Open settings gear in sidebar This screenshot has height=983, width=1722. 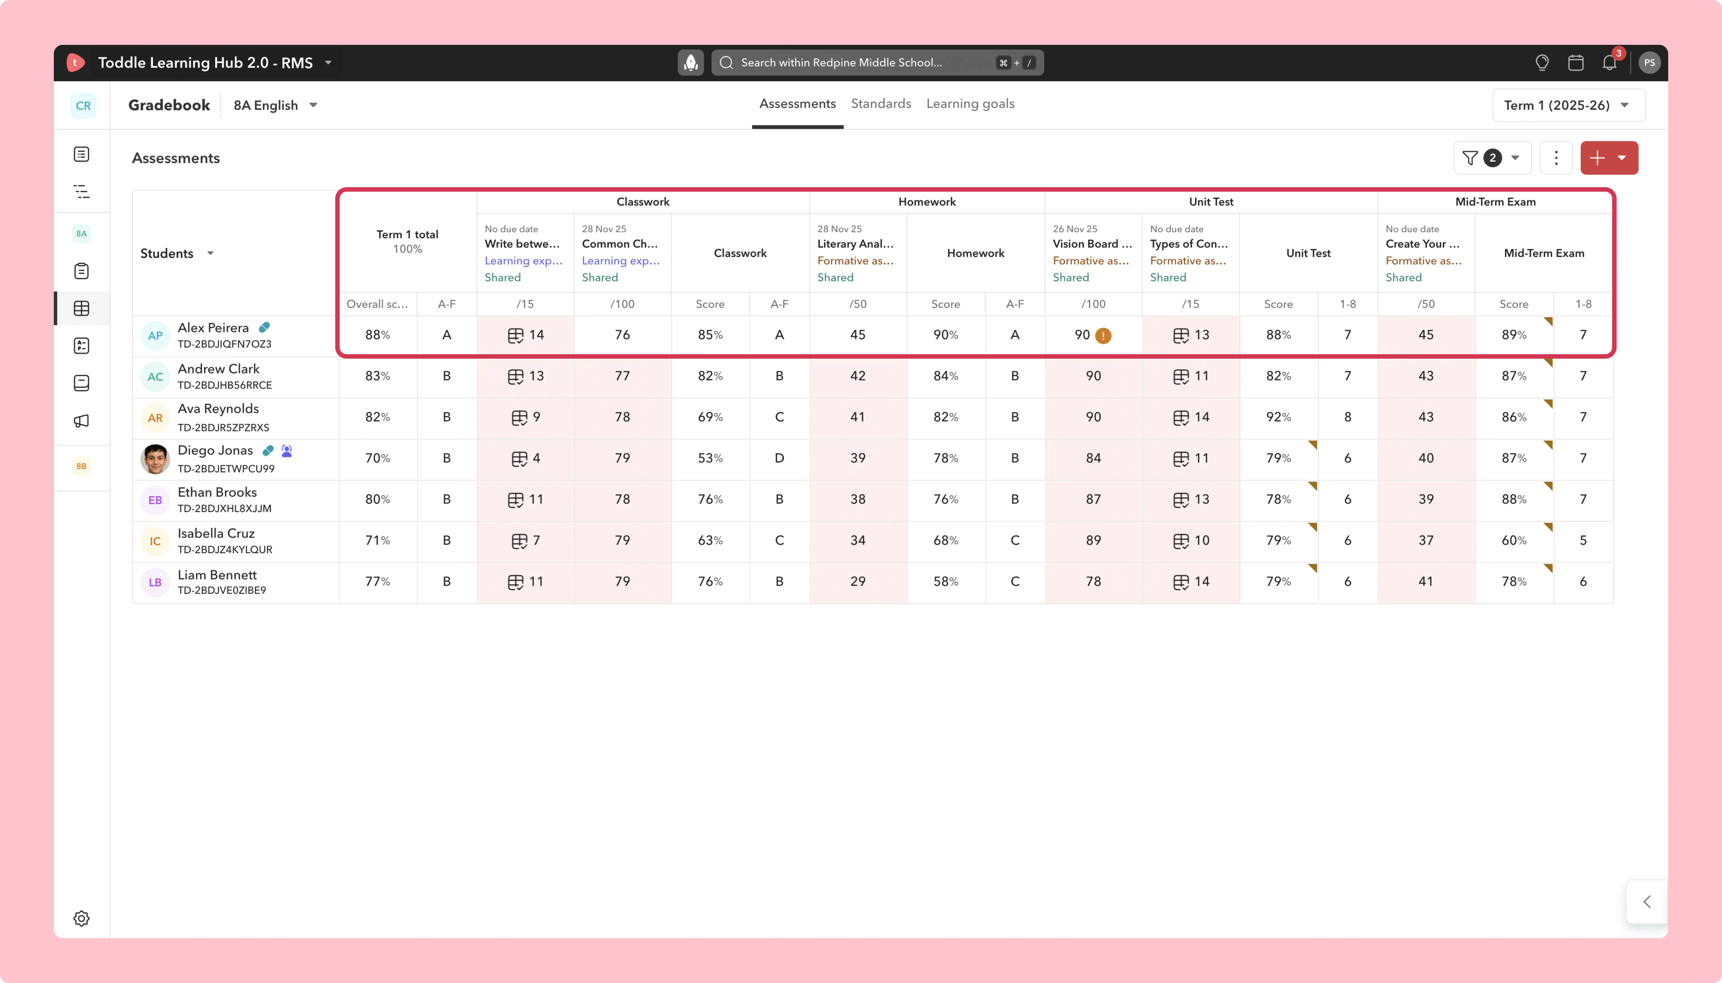(82, 918)
